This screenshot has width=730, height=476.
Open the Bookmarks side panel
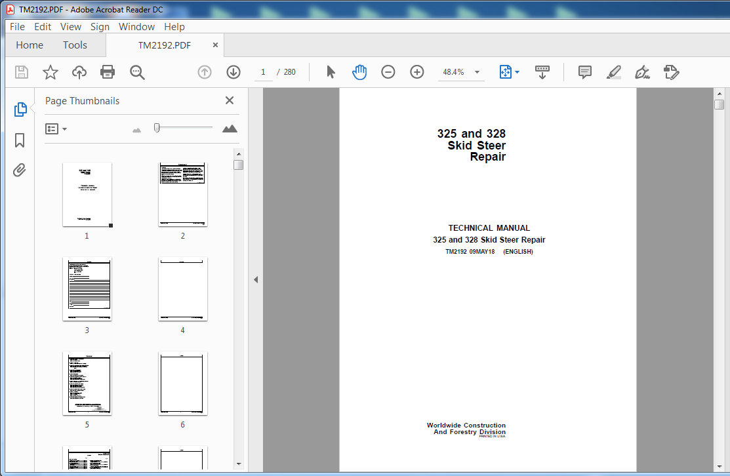coord(20,140)
